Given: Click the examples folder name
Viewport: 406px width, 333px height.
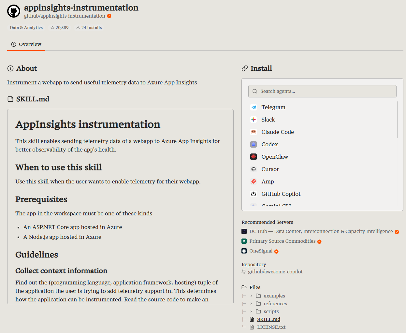Looking at the screenshot, I should click(274, 296).
